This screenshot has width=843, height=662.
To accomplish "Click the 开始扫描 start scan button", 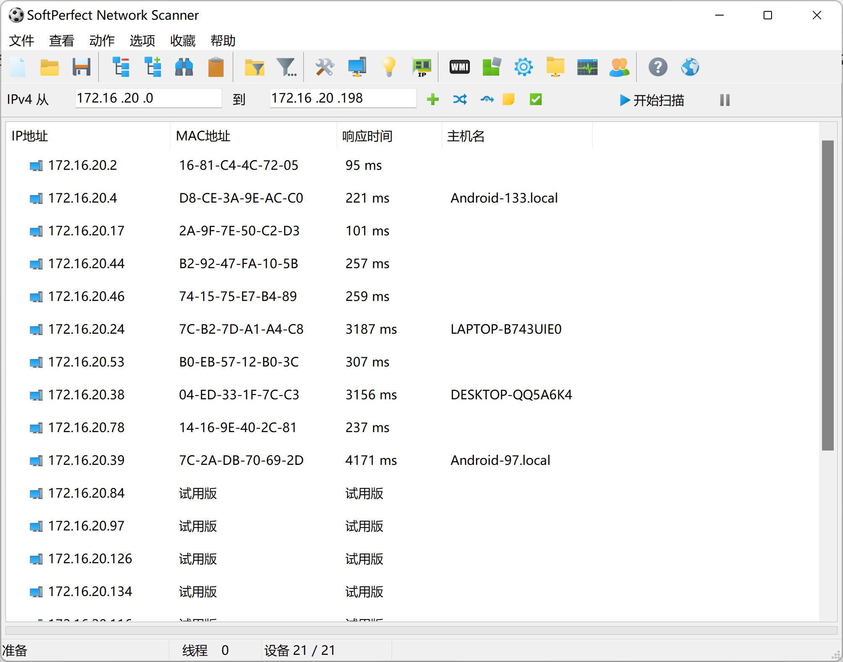I will coord(652,100).
